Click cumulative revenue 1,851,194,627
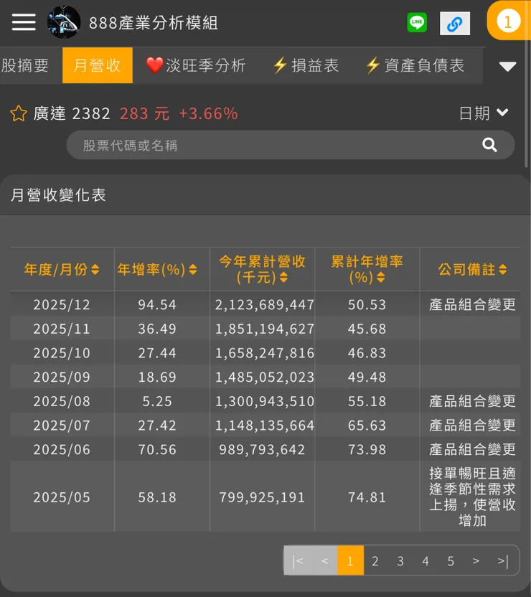 point(265,329)
